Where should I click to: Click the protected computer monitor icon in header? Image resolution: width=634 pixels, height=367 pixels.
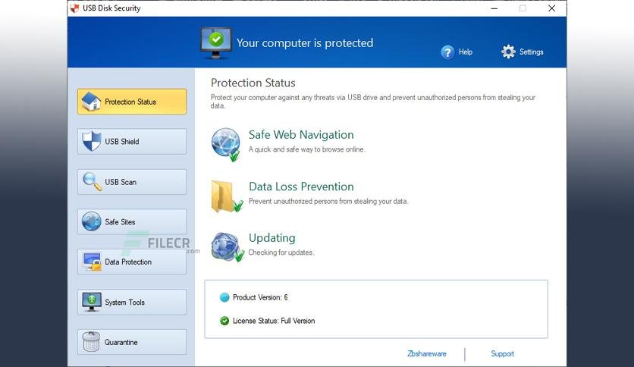pyautogui.click(x=216, y=43)
